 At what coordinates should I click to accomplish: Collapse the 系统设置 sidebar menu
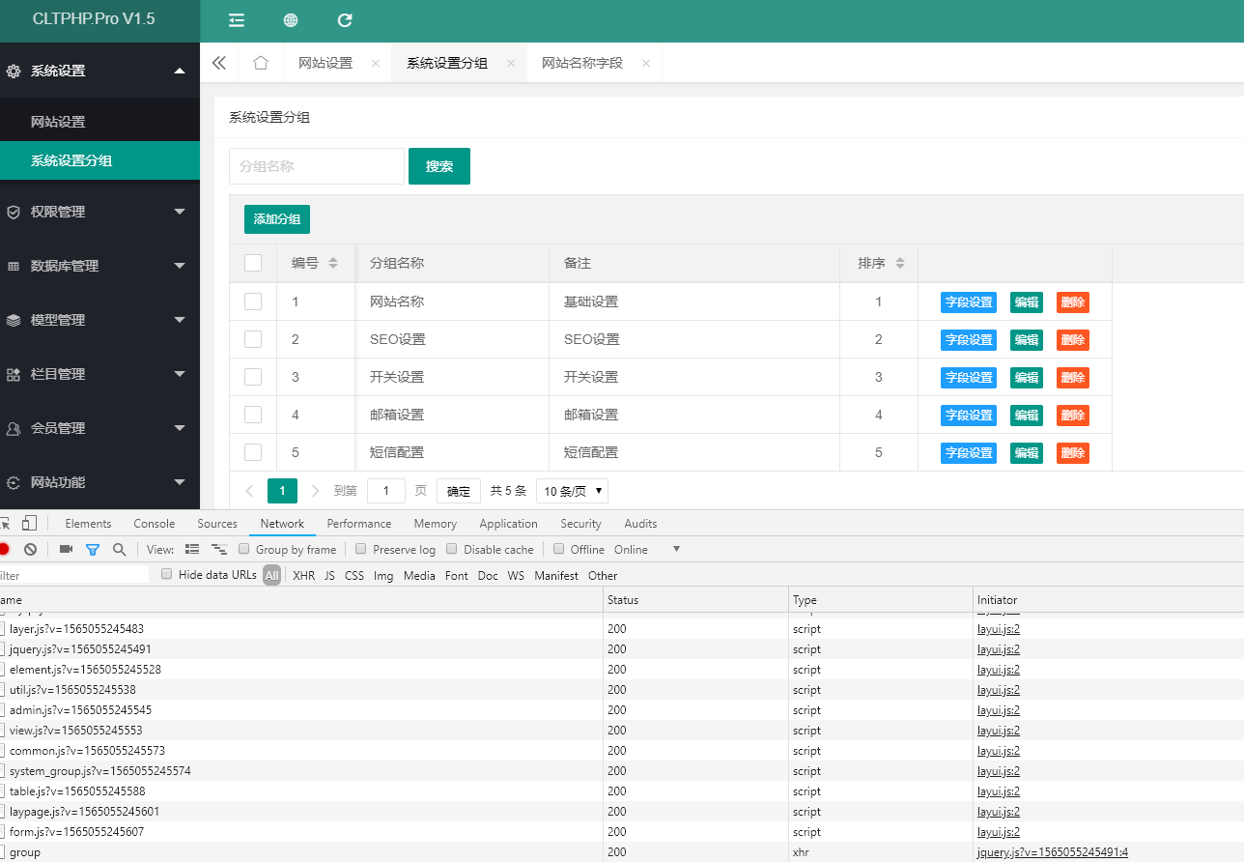[99, 71]
